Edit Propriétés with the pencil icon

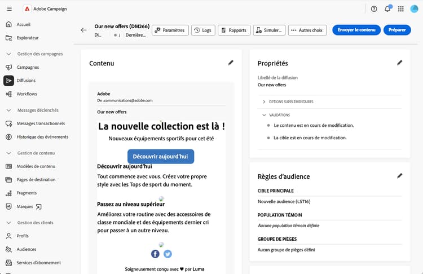click(x=399, y=63)
